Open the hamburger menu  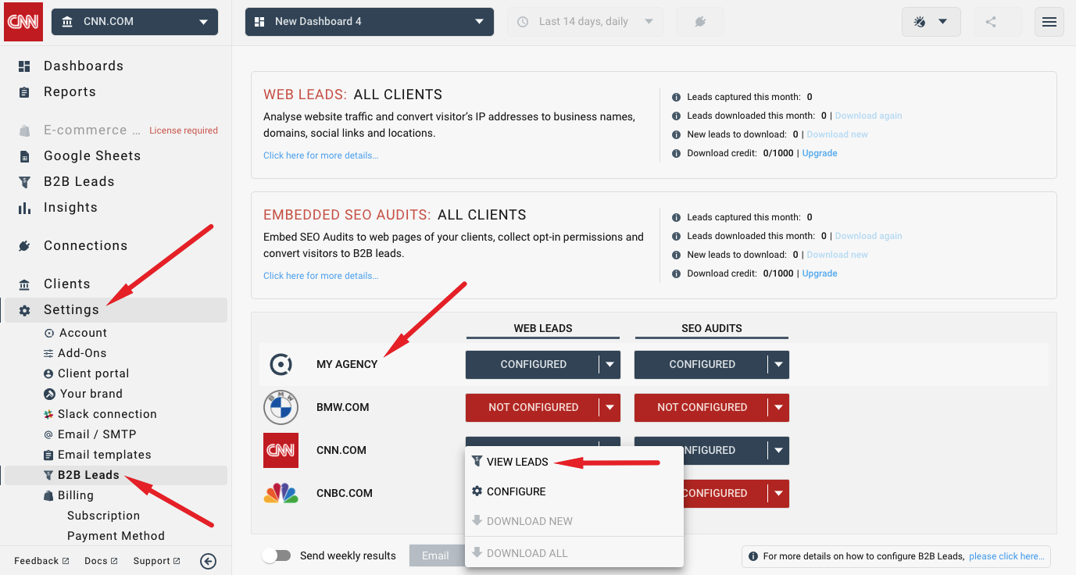[1049, 22]
